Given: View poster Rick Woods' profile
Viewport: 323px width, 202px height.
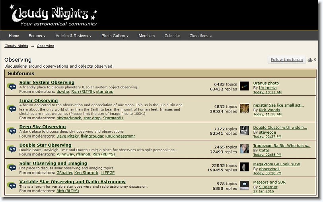Looking at the screenshot, I should 269,110.
